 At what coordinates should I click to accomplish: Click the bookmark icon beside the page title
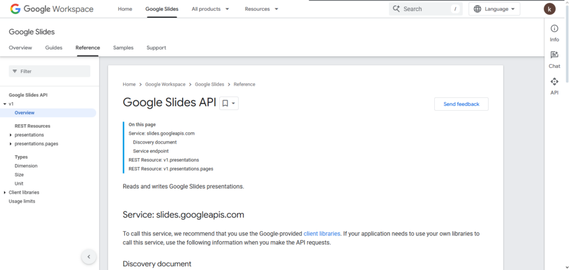pyautogui.click(x=225, y=104)
